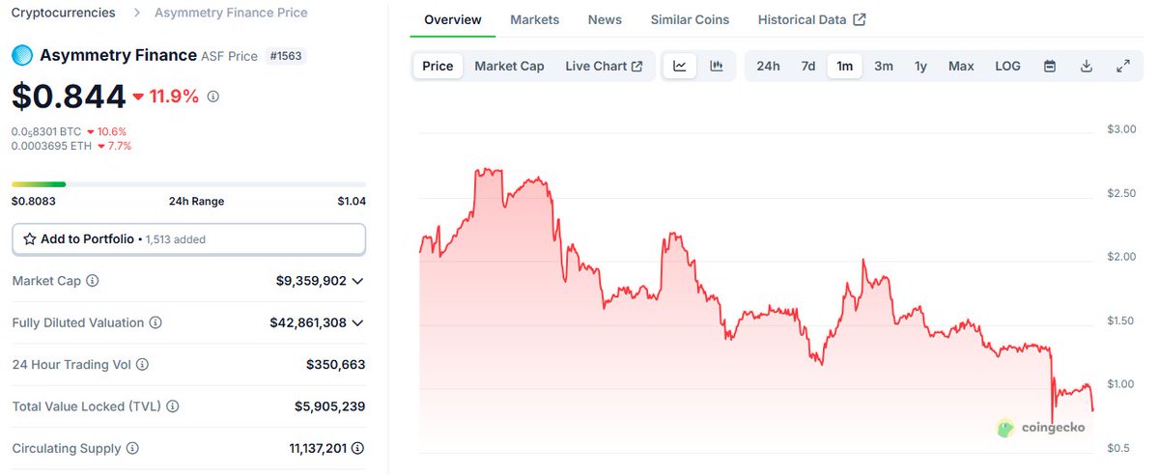The width and height of the screenshot is (1159, 475).
Task: Toggle LOG scale on chart
Action: coord(1007,66)
